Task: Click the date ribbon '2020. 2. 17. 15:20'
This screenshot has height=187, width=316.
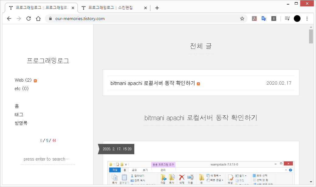Action: point(116,149)
